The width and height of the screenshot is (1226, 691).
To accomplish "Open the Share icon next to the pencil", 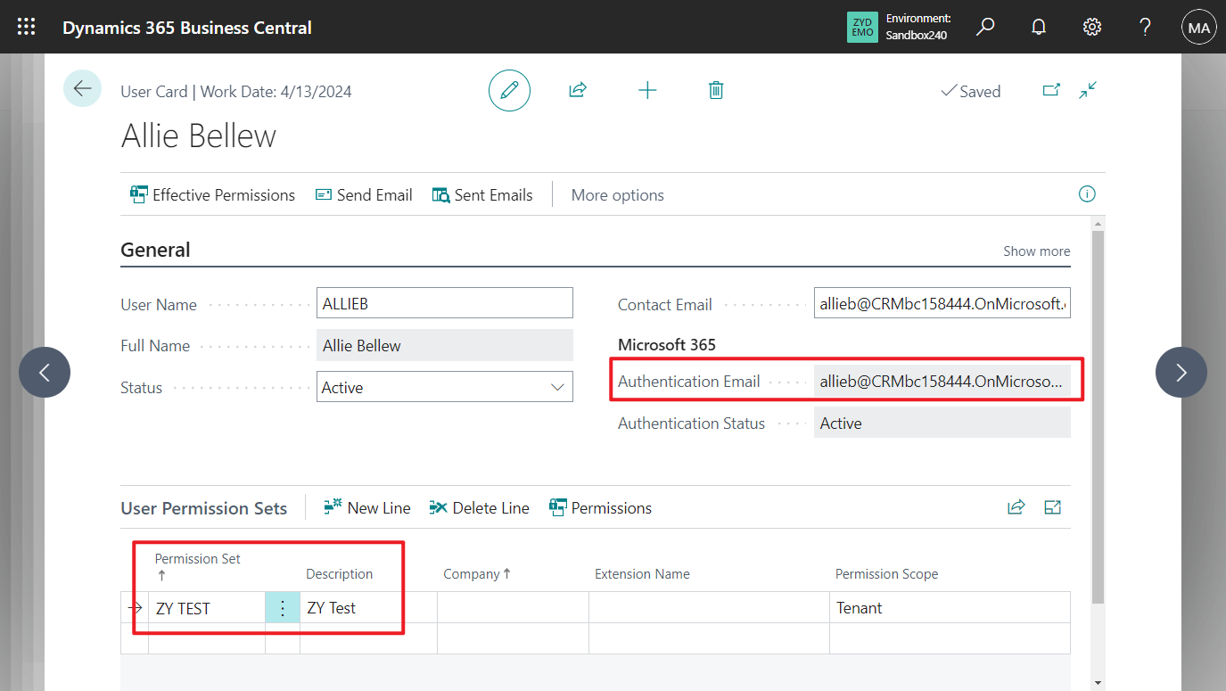I will pos(578,90).
